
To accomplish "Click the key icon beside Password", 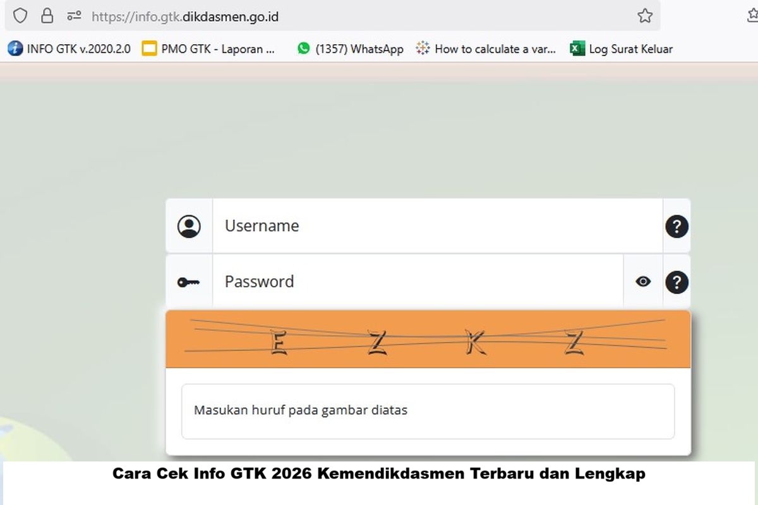I will point(189,282).
